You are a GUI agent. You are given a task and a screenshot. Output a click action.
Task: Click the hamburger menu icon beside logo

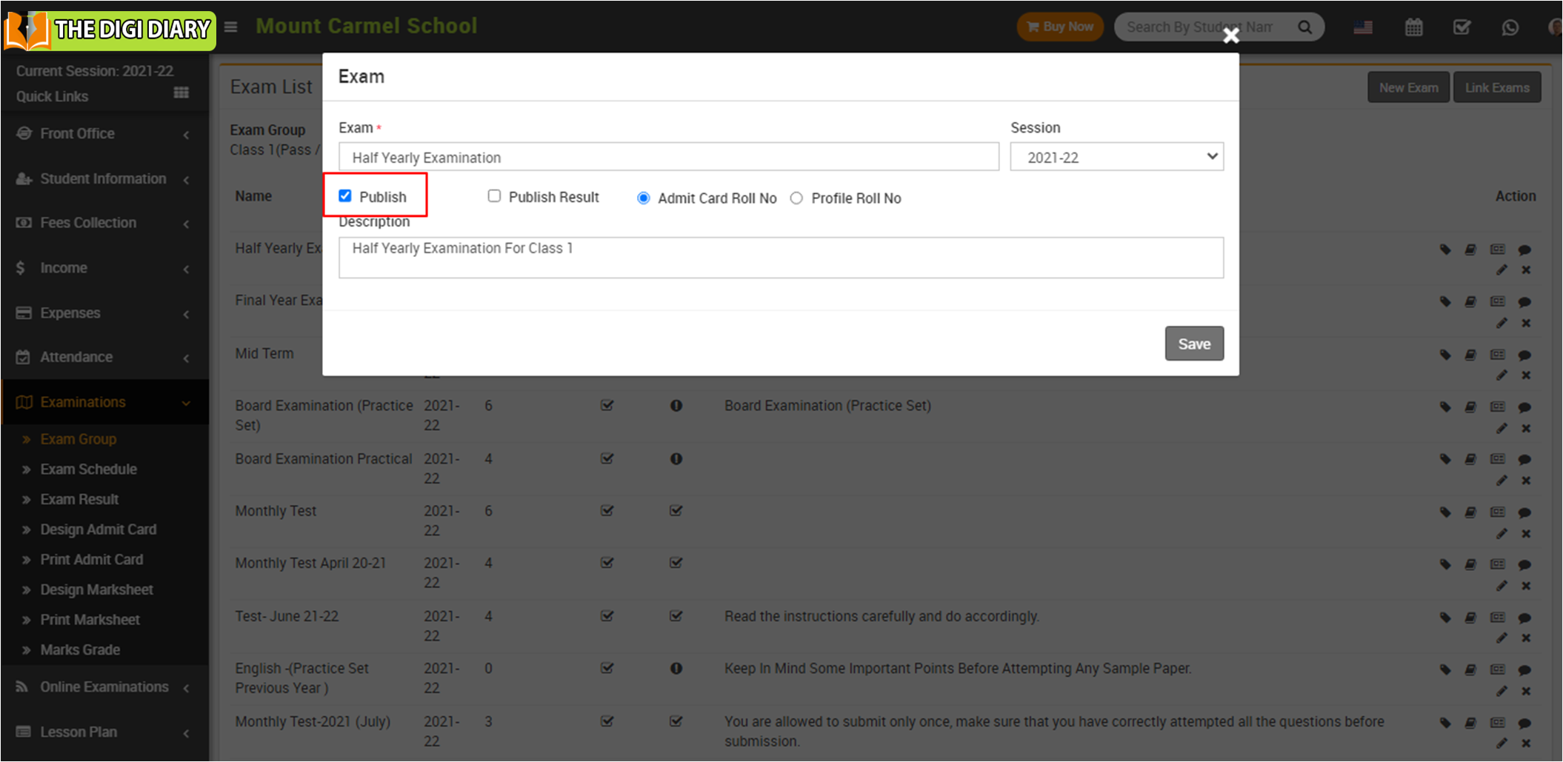[x=231, y=27]
